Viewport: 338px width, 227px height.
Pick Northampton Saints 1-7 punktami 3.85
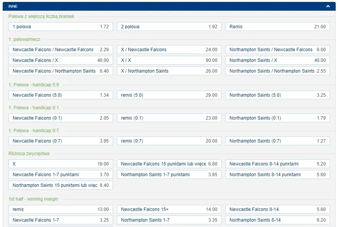point(169,175)
